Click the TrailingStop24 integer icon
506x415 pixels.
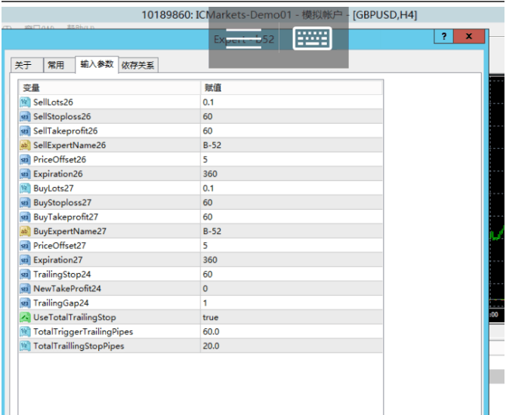coord(24,274)
